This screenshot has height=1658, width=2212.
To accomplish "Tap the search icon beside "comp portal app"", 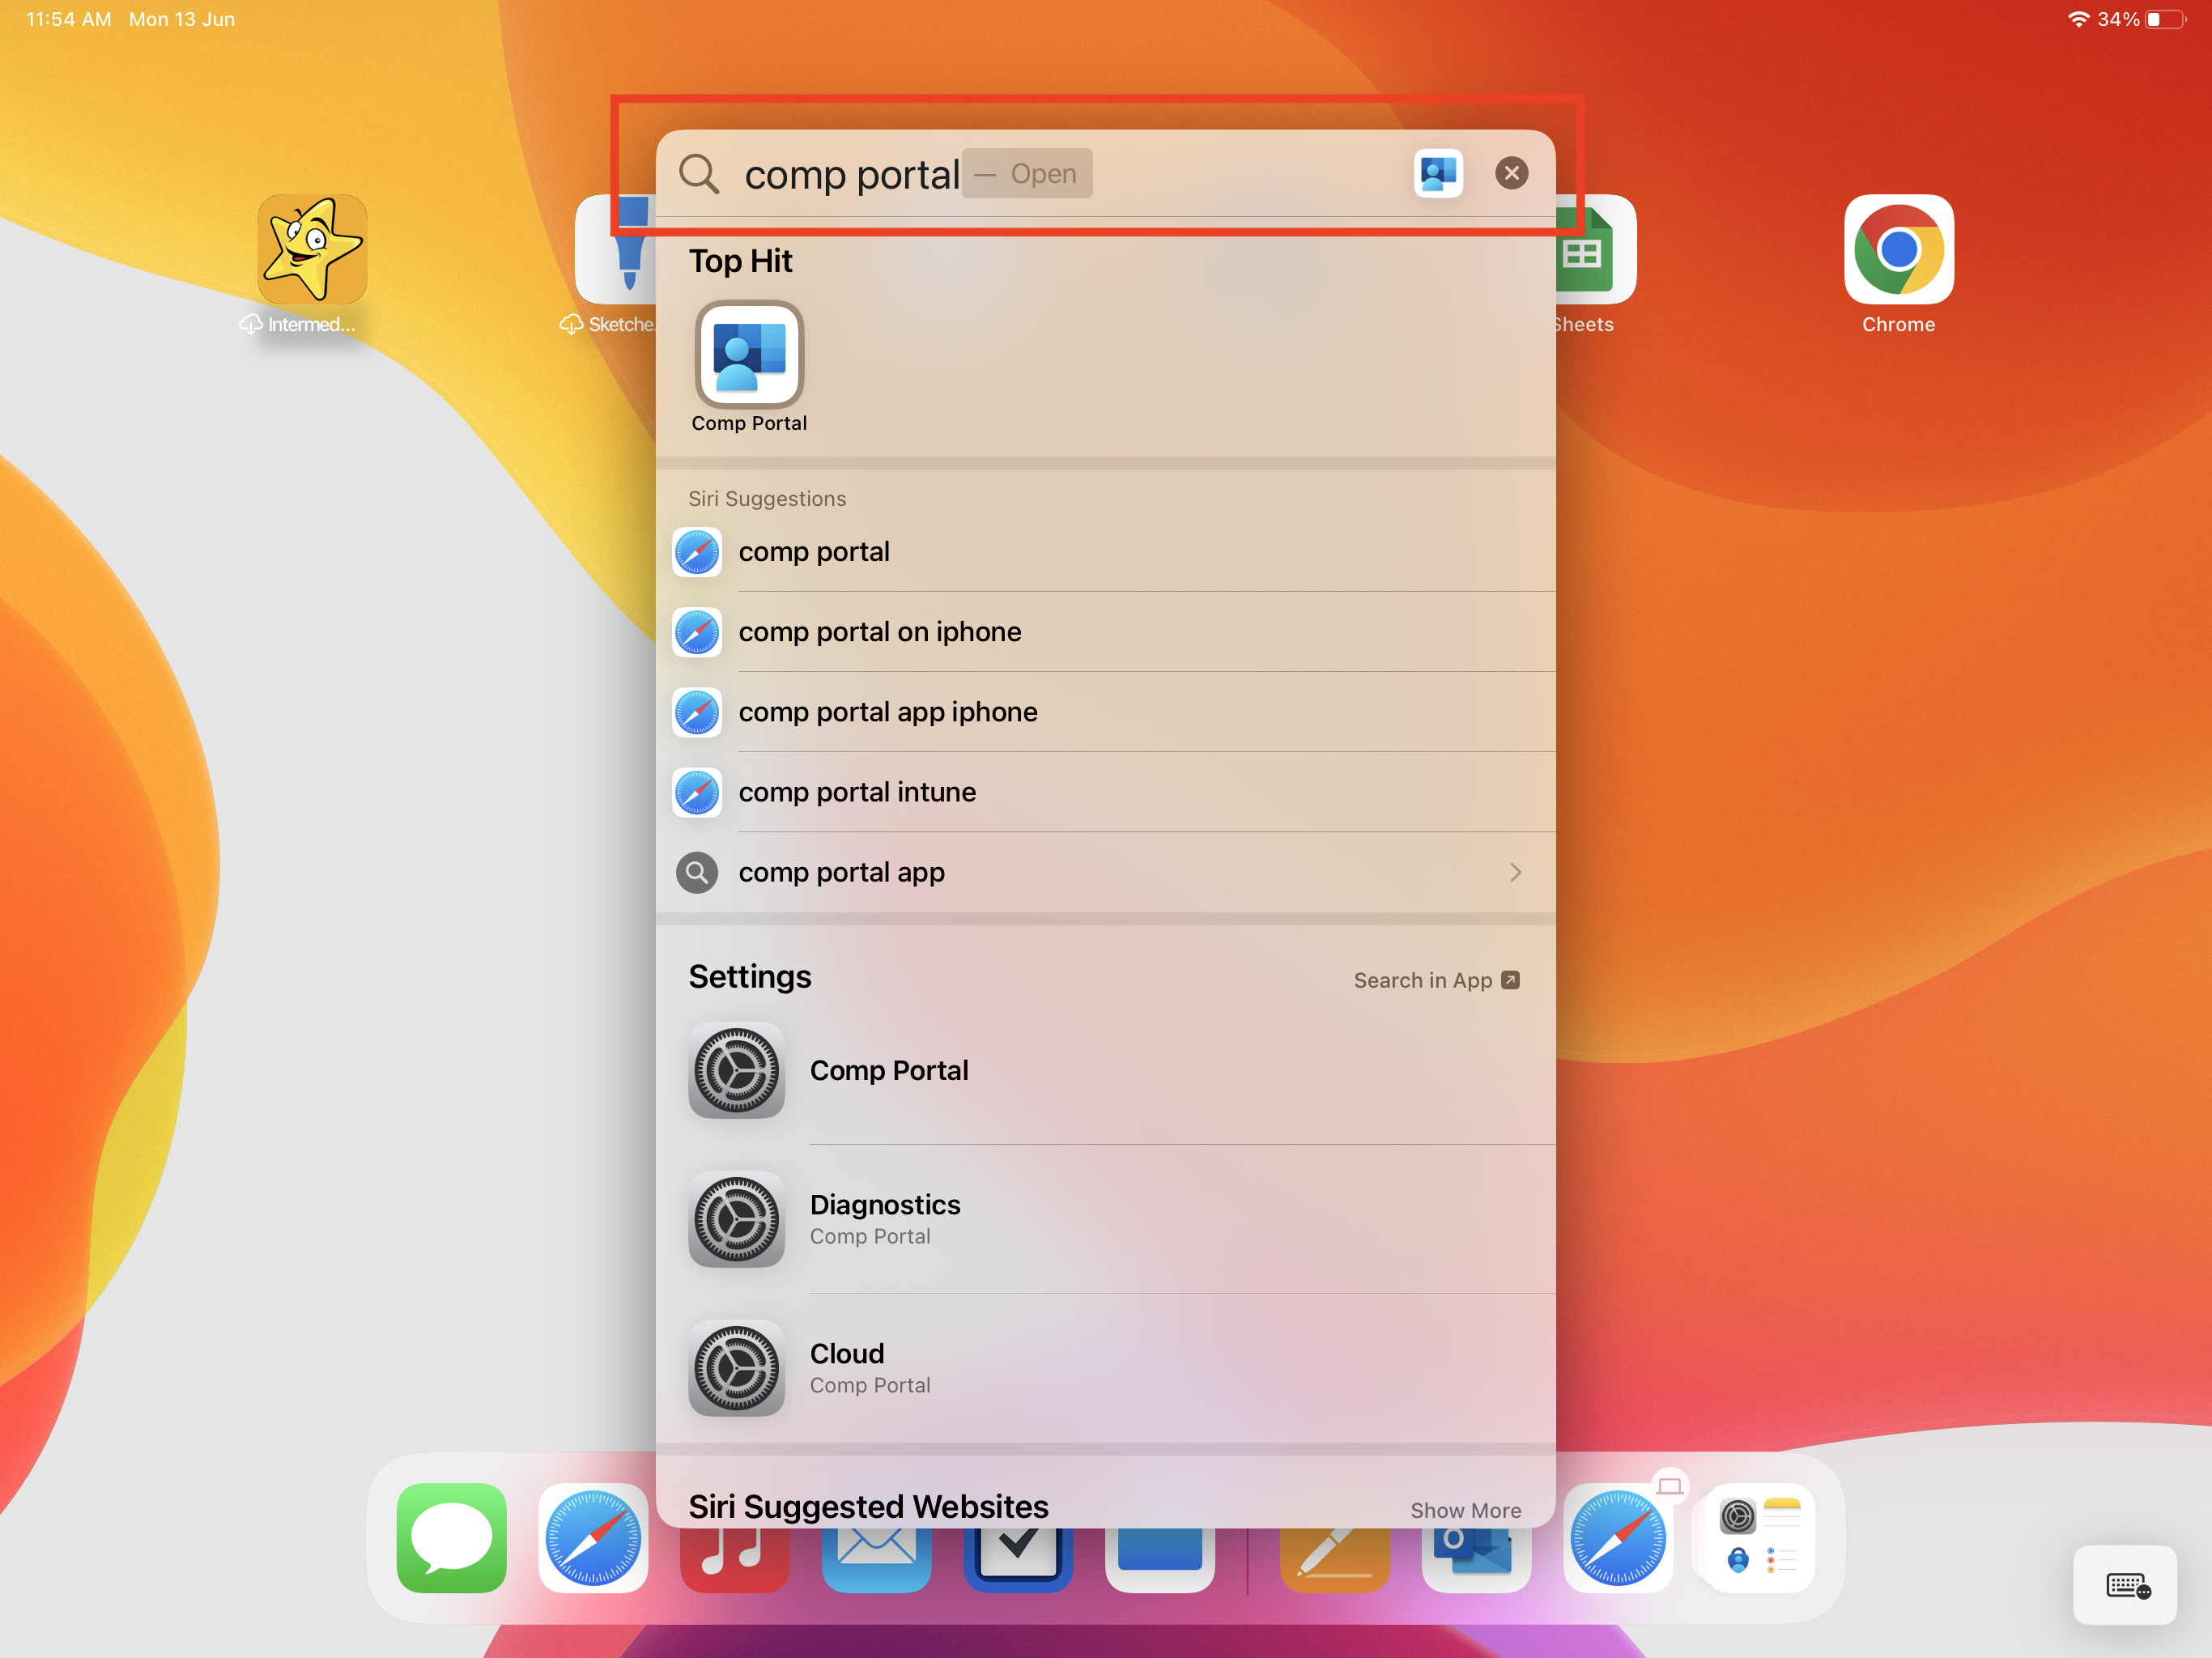I will (x=697, y=872).
